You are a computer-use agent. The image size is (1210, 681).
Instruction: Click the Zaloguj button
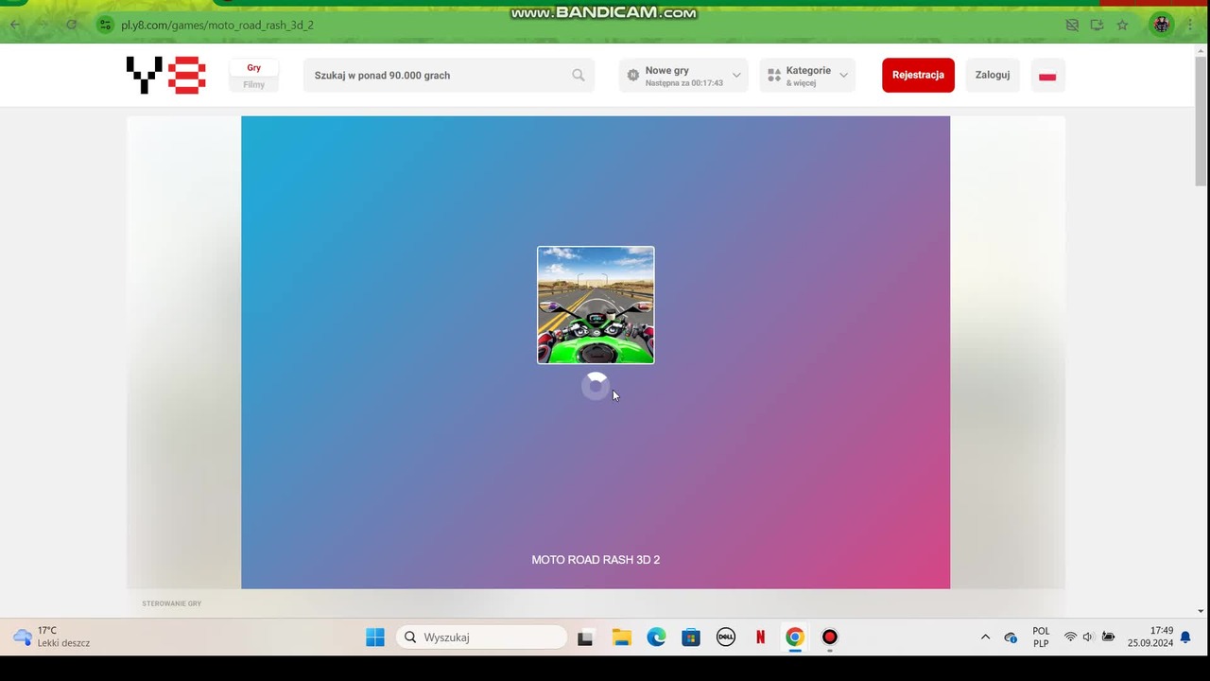[x=993, y=75]
